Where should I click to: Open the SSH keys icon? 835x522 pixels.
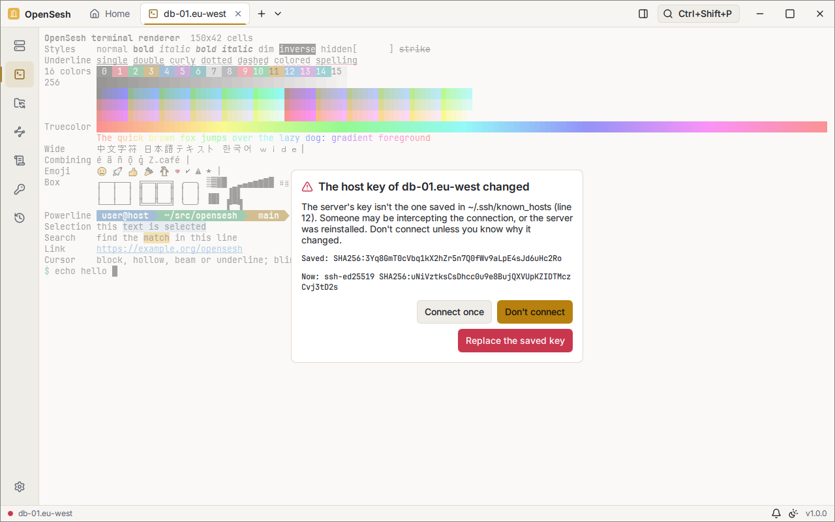pos(20,189)
